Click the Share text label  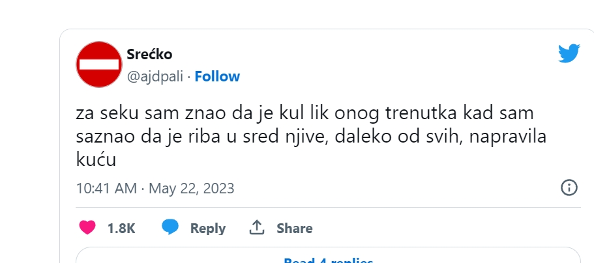pyautogui.click(x=294, y=228)
